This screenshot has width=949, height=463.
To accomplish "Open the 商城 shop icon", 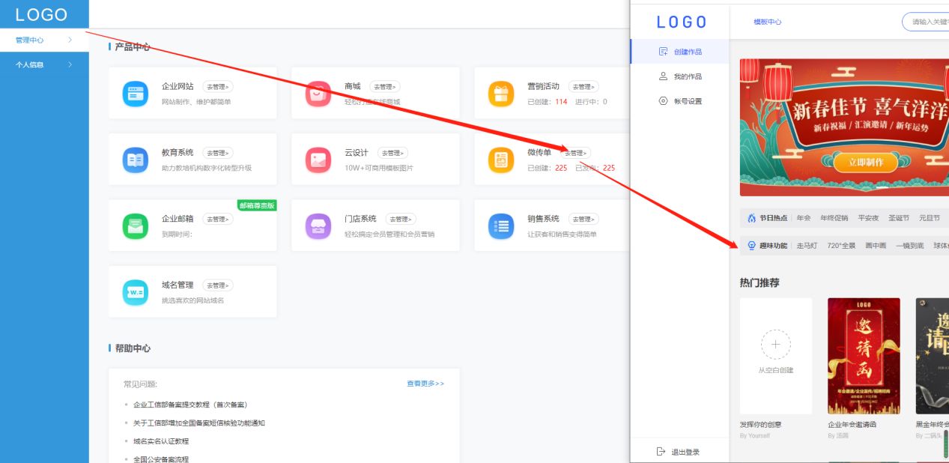I will click(318, 94).
